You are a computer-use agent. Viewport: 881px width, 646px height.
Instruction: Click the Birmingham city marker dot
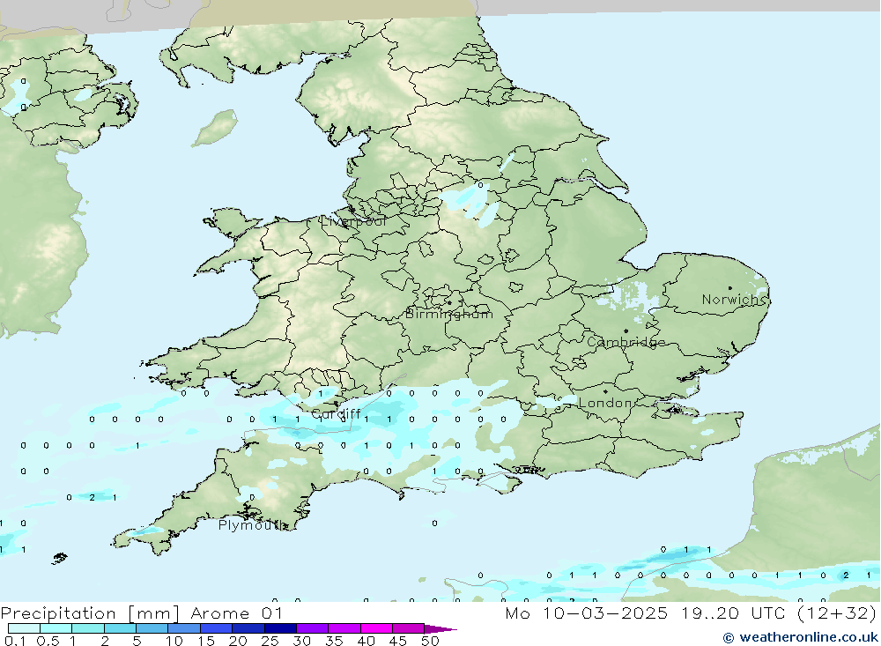449,303
